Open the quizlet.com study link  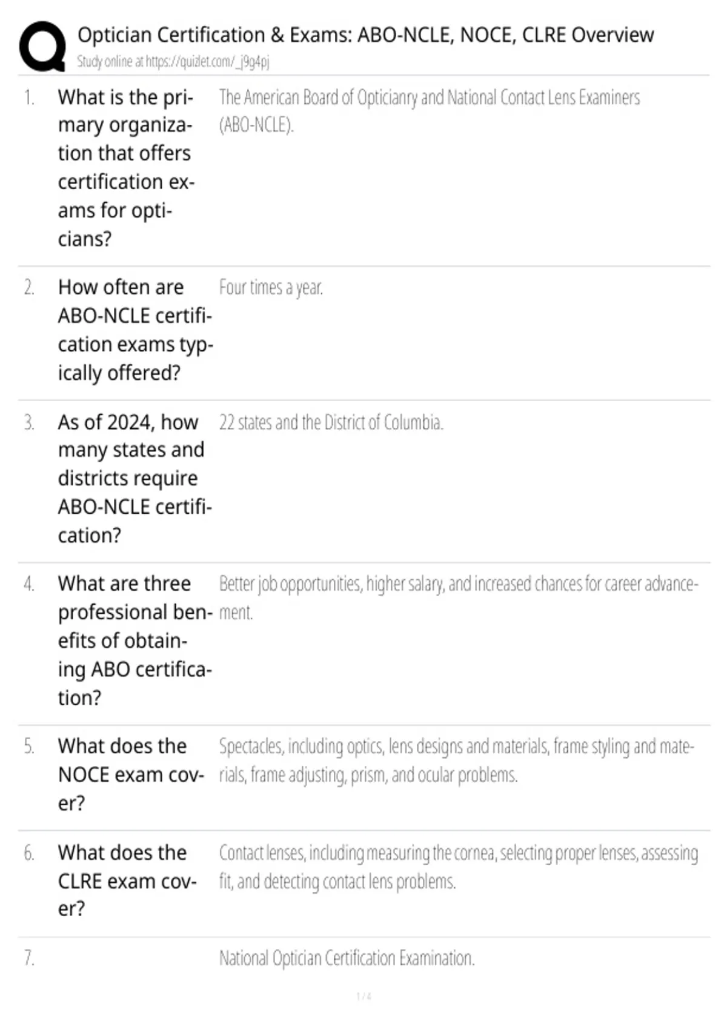208,61
